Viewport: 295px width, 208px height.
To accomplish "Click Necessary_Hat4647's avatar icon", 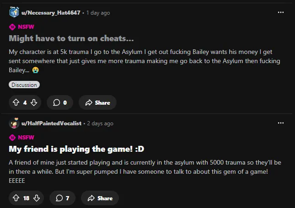I will point(14,12).
